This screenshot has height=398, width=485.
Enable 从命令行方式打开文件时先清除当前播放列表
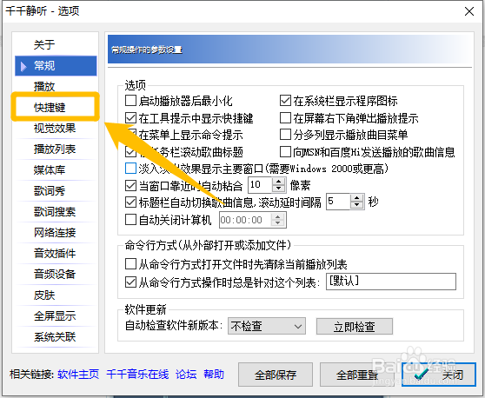point(130,264)
